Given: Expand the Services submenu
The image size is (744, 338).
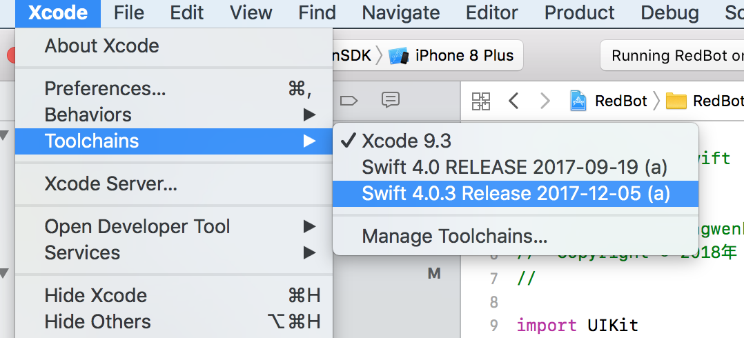Looking at the screenshot, I should pyautogui.click(x=174, y=252).
